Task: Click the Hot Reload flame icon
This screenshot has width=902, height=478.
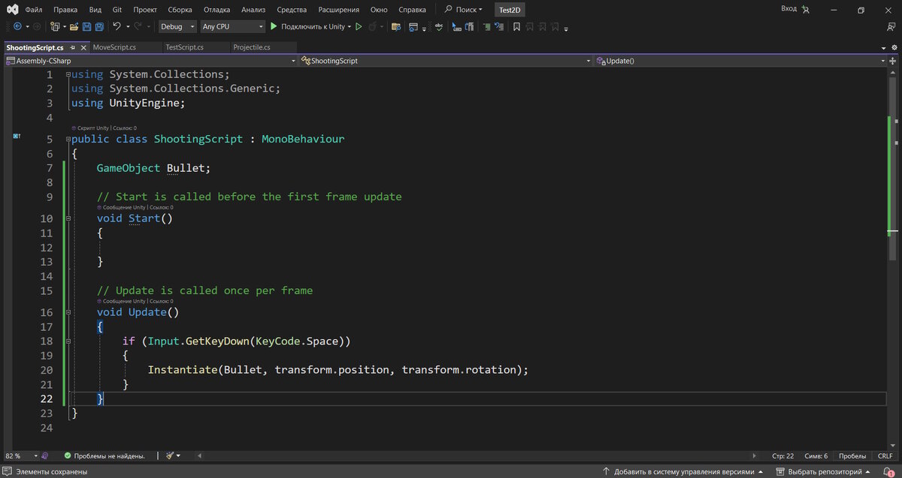Action: (x=374, y=26)
